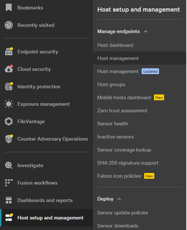Select the Exposure management sun icon
Viewport: 187px width, 230px height.
click(x=9, y=104)
